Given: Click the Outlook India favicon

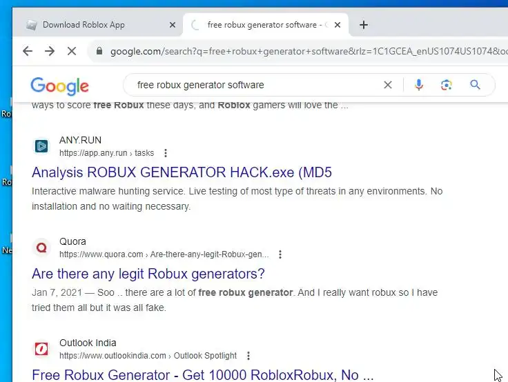Looking at the screenshot, I should (41, 349).
